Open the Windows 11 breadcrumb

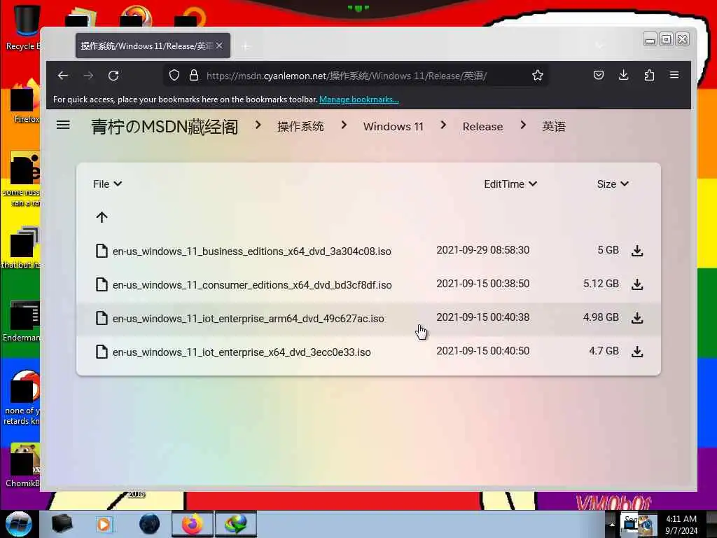(x=394, y=127)
